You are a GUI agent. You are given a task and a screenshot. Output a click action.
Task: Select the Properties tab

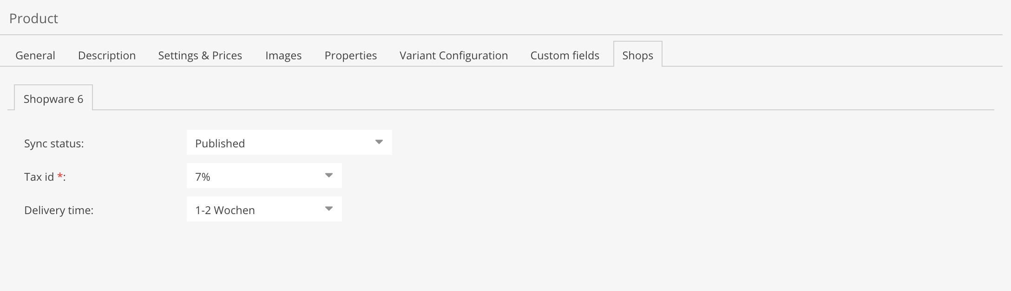[x=351, y=56]
